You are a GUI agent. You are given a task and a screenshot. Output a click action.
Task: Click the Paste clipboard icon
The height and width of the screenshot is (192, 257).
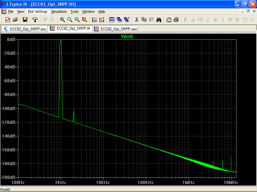point(151,20)
